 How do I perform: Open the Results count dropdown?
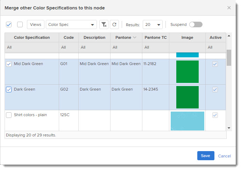(153, 24)
